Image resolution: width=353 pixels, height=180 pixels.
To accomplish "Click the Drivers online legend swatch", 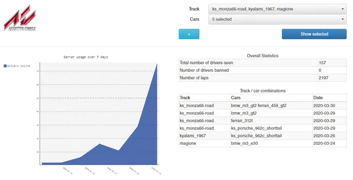I will [x=5, y=66].
